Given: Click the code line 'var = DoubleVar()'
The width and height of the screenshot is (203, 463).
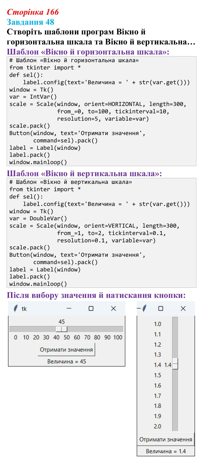Looking at the screenshot, I should pyautogui.click(x=38, y=219).
